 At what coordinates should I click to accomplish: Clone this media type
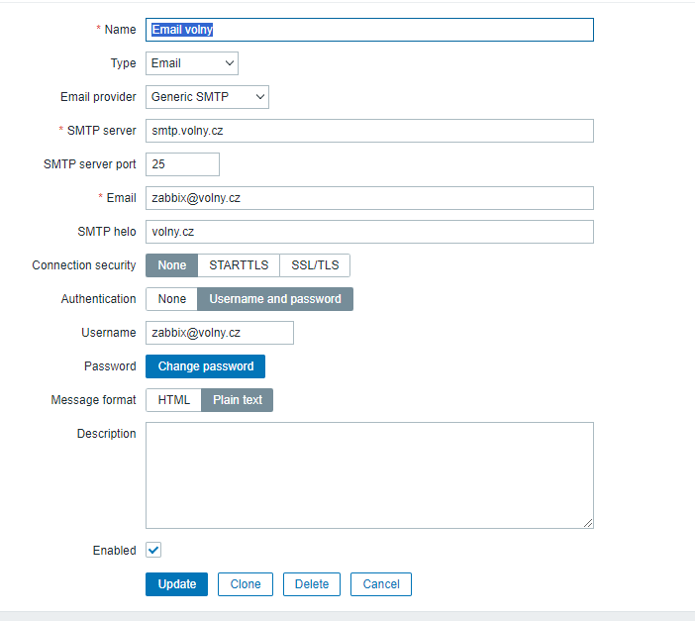tap(246, 584)
